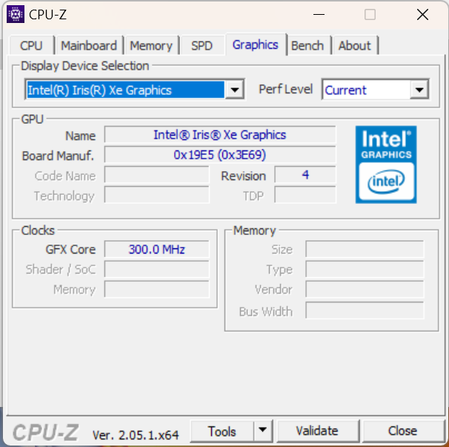Minimize the CPU-Z window
The height and width of the screenshot is (447, 449).
coord(319,14)
